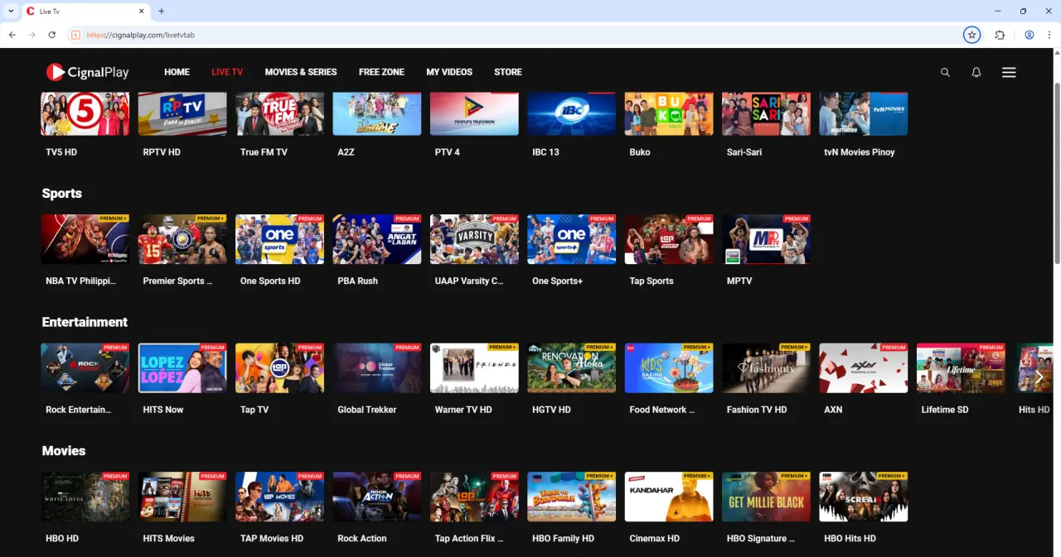Open the Sari-Sari channel thumbnail

point(766,113)
